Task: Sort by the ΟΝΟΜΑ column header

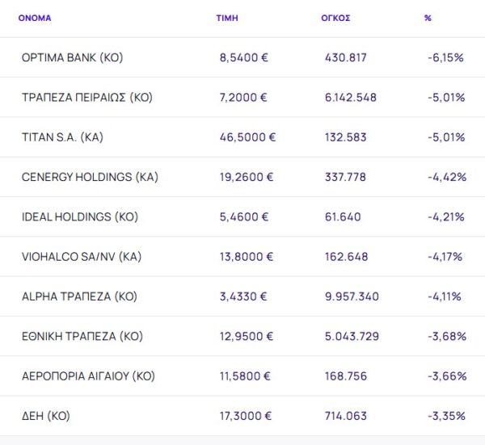Action: 35,18
